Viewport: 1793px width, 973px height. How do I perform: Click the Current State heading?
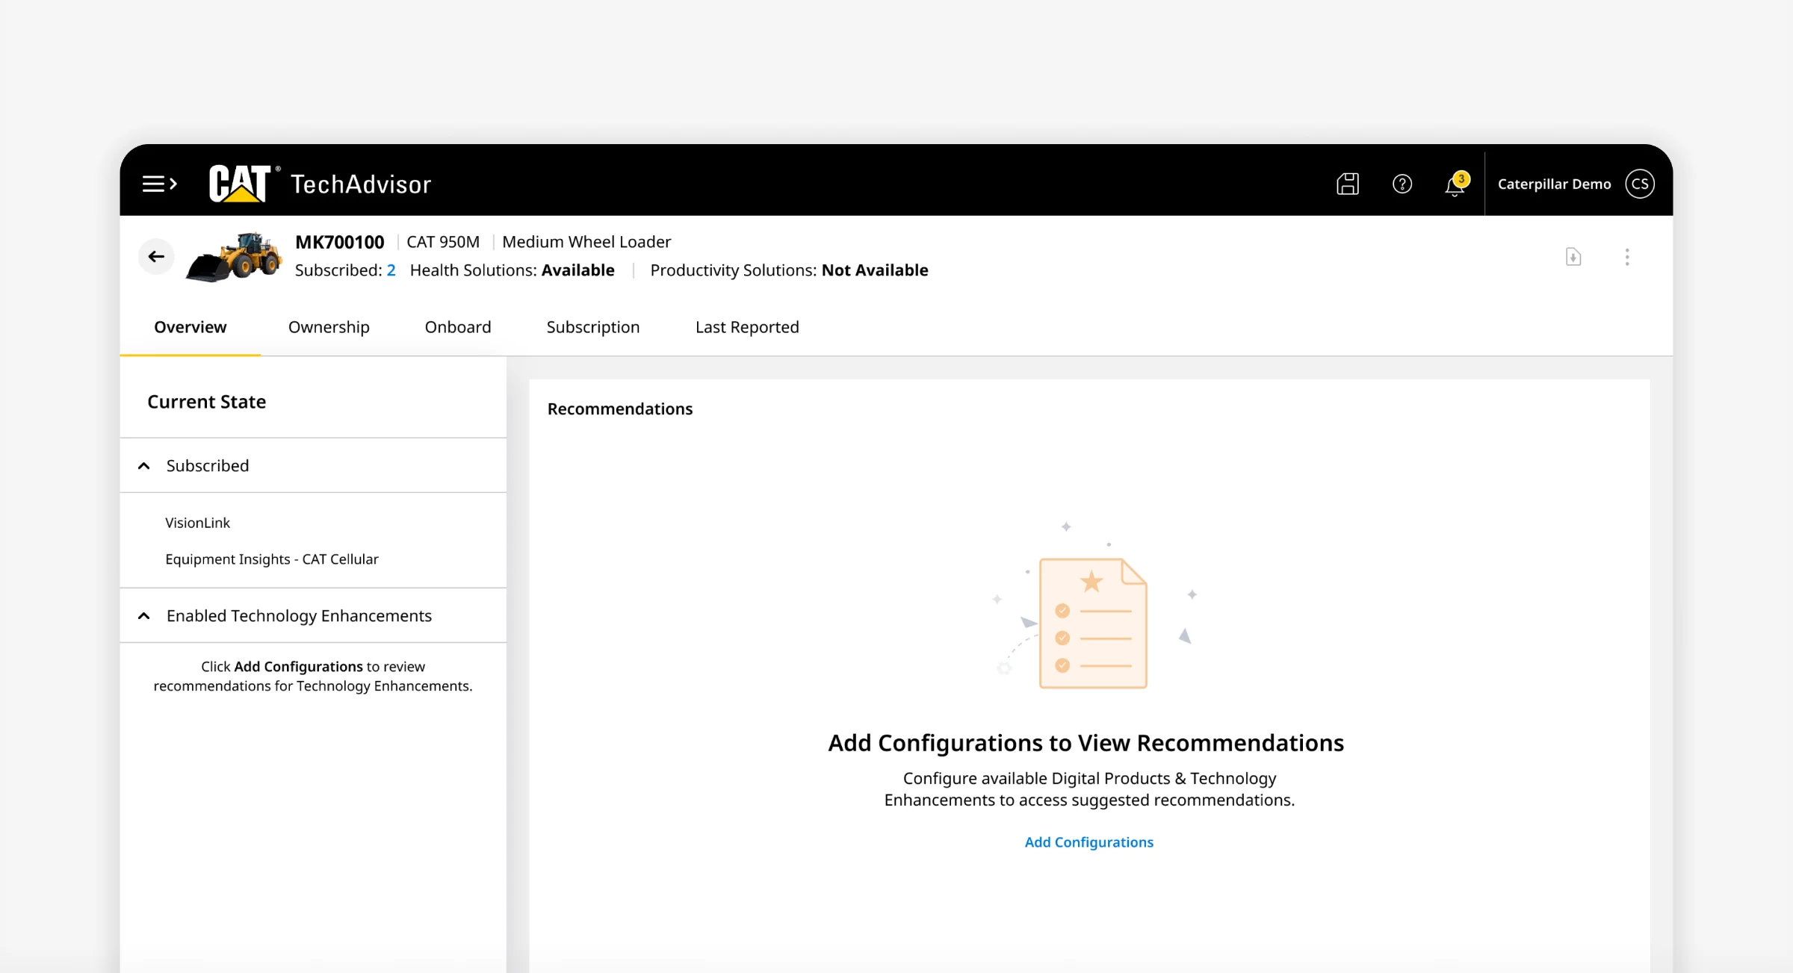point(207,402)
